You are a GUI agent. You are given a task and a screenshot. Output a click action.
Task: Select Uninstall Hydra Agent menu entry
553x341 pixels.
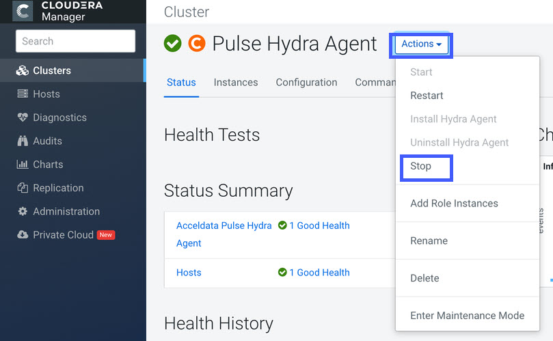point(459,142)
